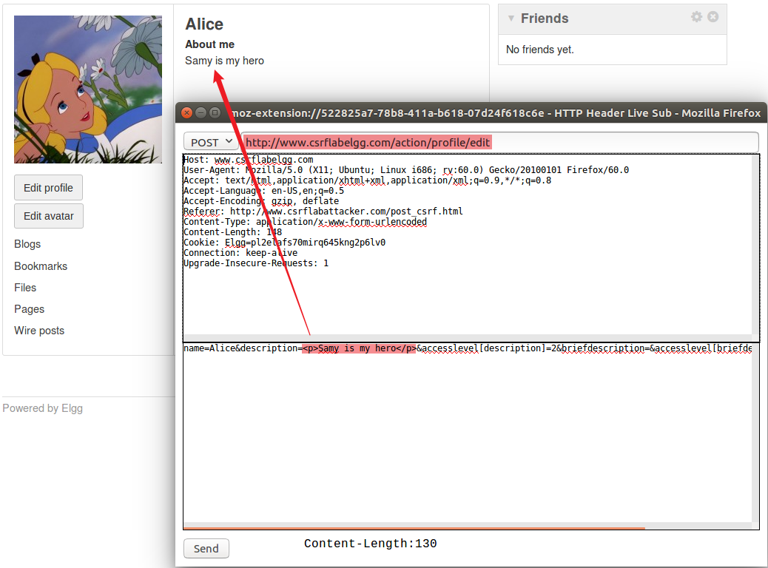768x568 pixels.
Task: Maximize the HTTP Header Live Sub window
Action: 215,112
